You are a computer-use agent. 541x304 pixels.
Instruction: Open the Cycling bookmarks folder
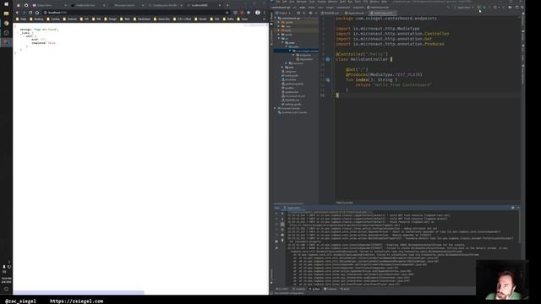click(53, 19)
